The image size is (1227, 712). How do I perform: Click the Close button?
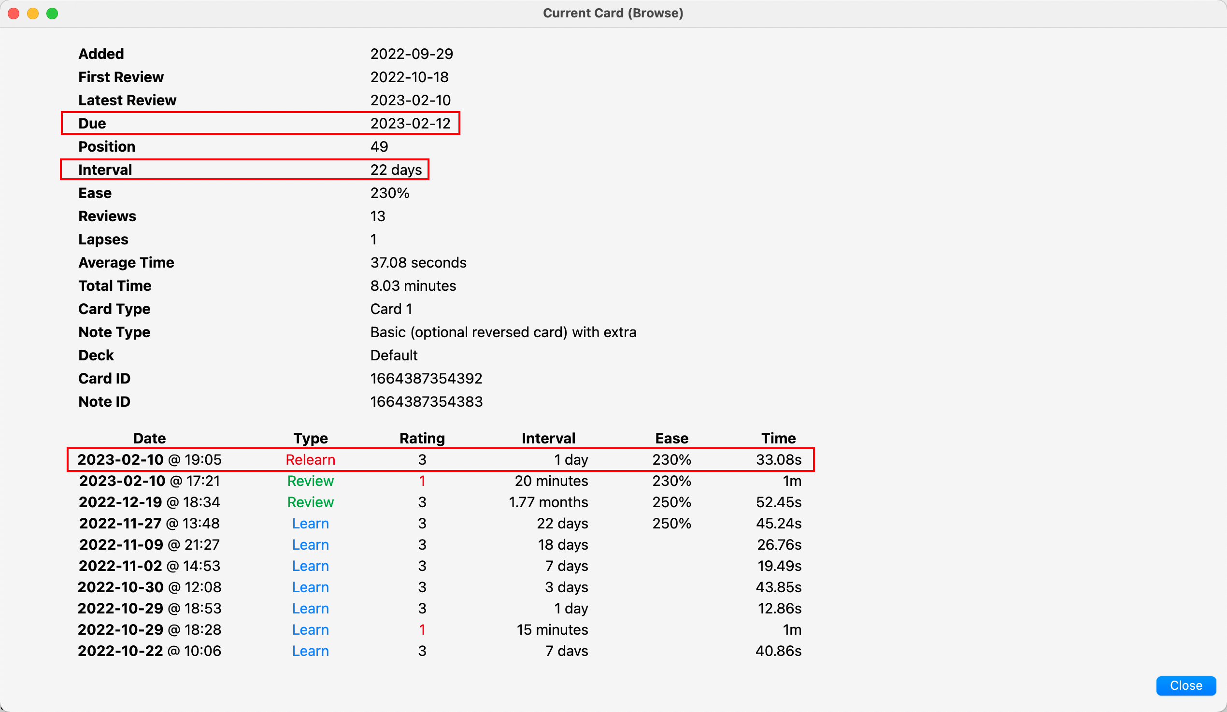click(1185, 686)
